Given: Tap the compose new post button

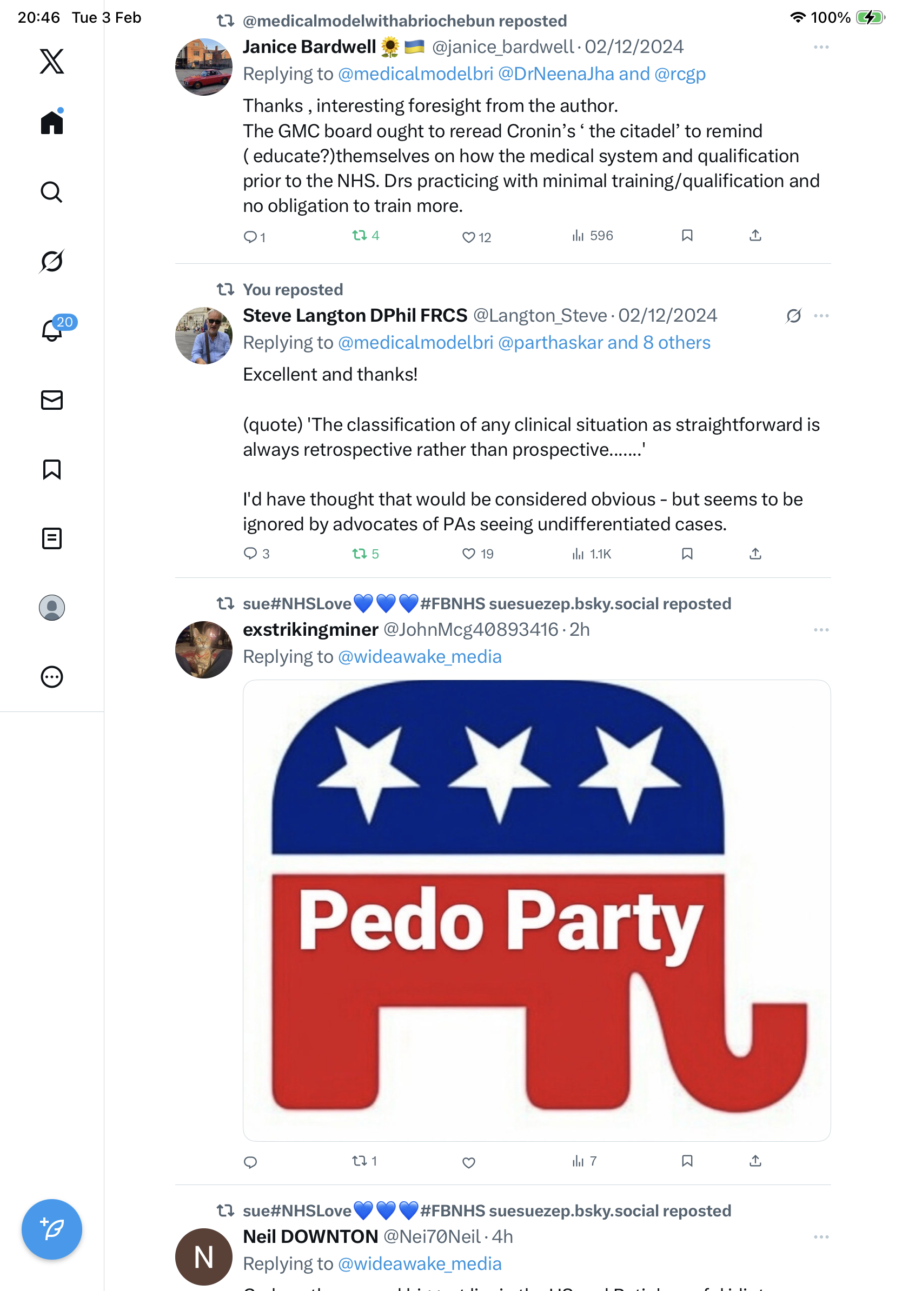Looking at the screenshot, I should pos(52,1229).
